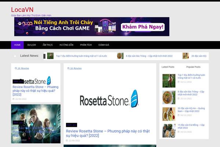Switch to the Latest Posts tab

[x=168, y=67]
